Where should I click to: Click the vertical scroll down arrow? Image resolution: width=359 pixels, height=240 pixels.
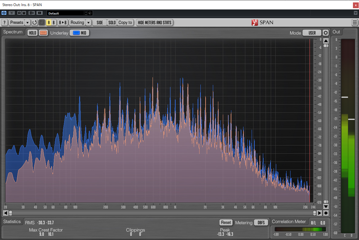click(x=326, y=206)
